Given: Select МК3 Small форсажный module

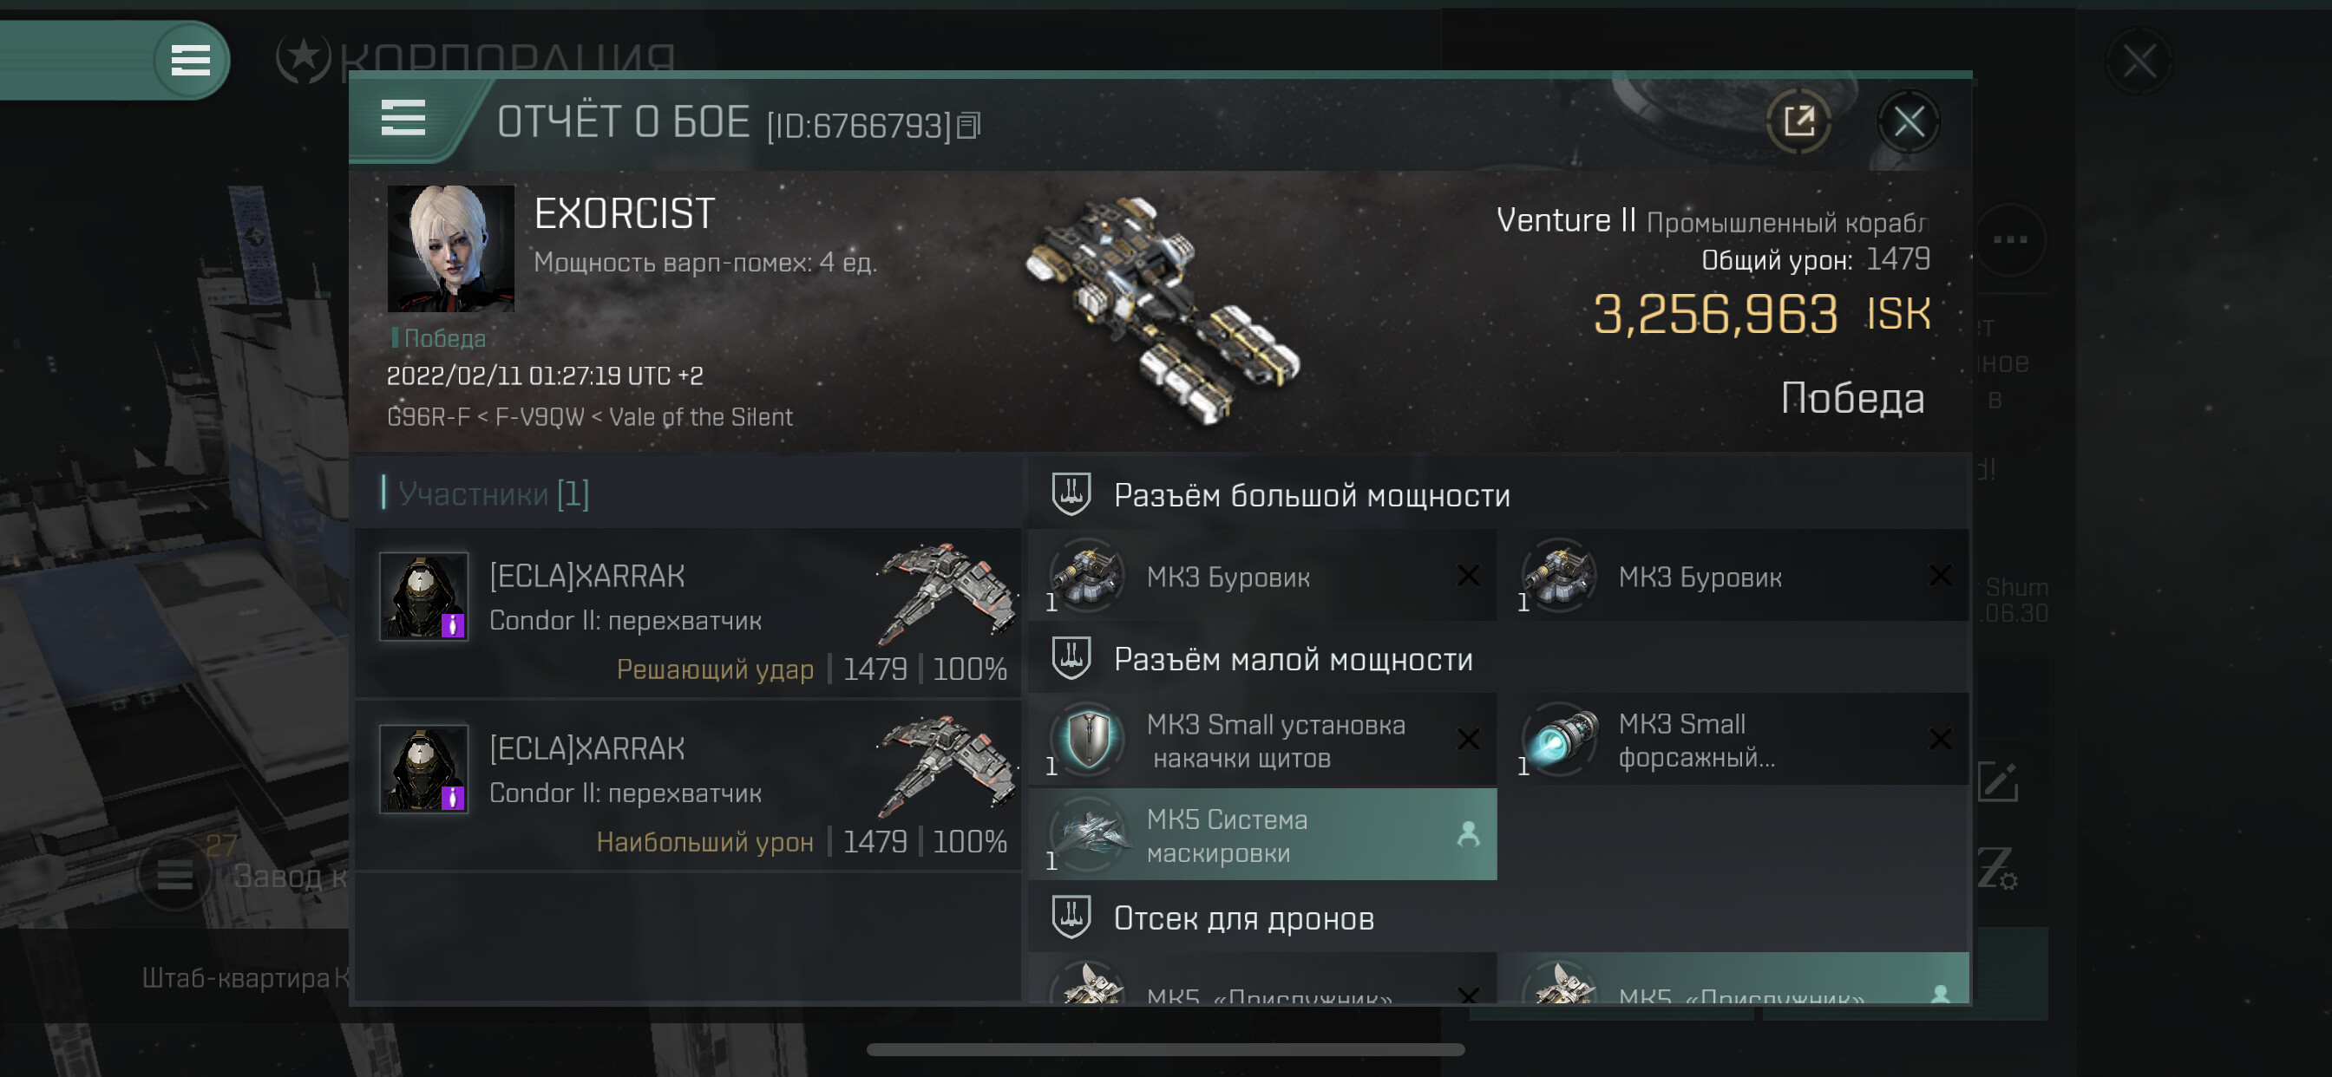Looking at the screenshot, I should (1734, 741).
